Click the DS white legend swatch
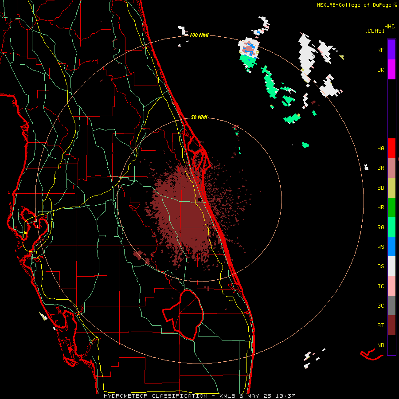 click(391, 266)
